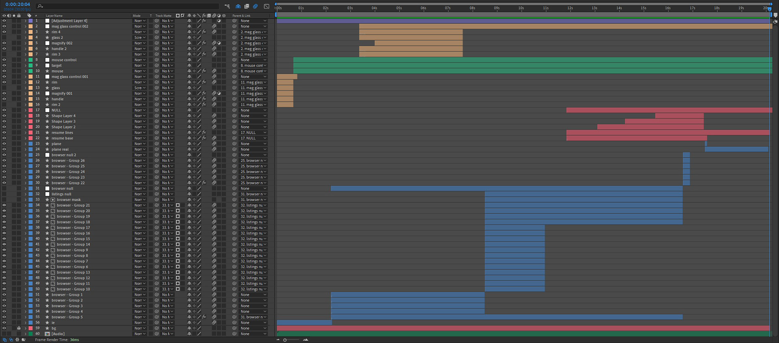Screen dimensions: 779x343
Task: Select the plane real layer bar in timeline
Action: point(736,149)
